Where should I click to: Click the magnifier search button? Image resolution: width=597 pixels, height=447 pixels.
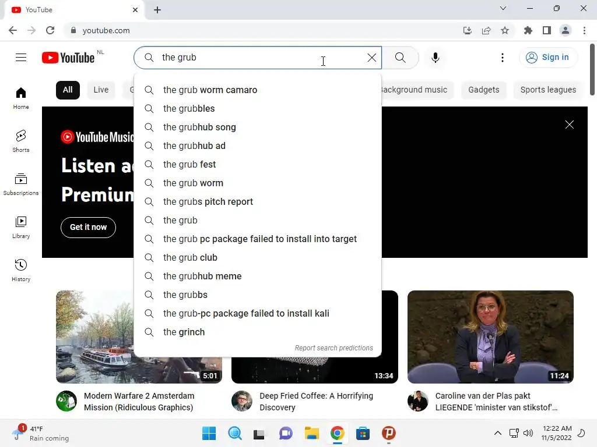[x=400, y=58]
